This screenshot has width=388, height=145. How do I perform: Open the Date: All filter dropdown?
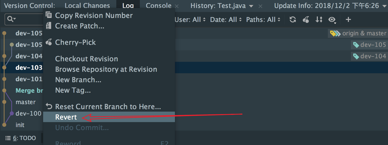(x=226, y=20)
